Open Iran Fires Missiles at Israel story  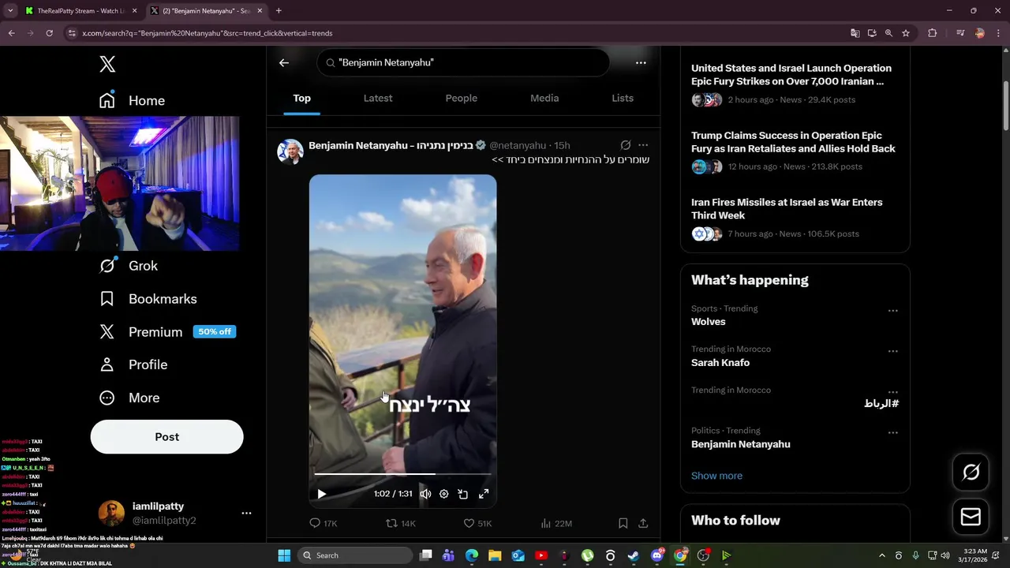click(x=787, y=209)
